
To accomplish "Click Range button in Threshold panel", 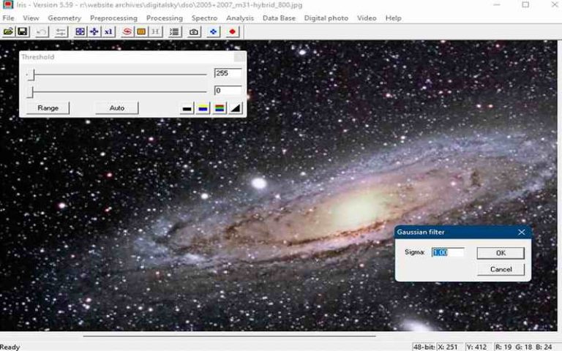I will 48,108.
